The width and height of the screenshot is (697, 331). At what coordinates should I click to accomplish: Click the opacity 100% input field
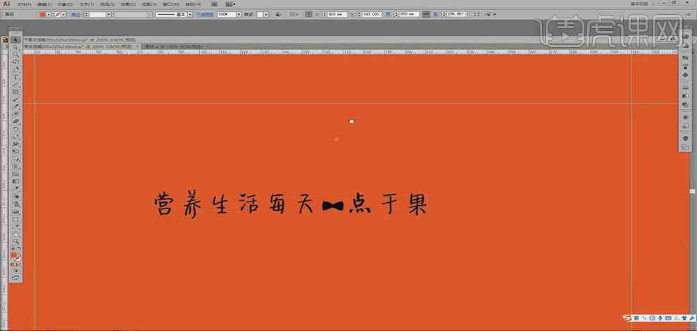point(226,14)
